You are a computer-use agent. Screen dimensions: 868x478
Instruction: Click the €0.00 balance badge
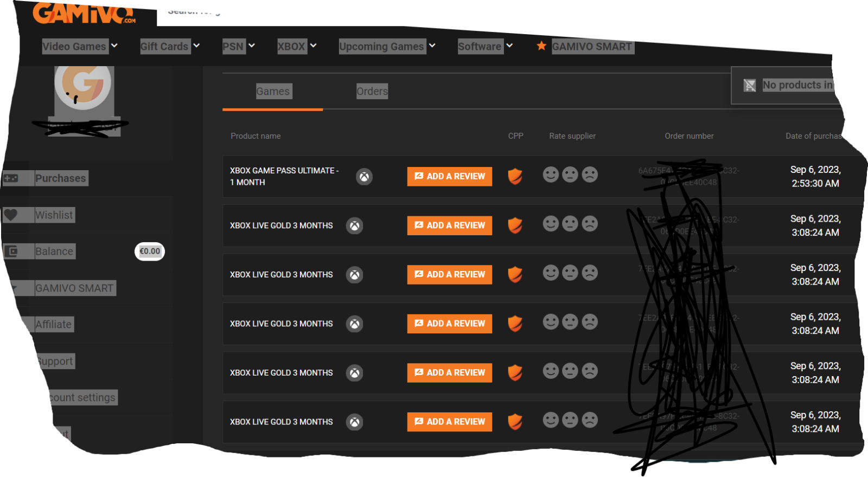[x=150, y=251]
